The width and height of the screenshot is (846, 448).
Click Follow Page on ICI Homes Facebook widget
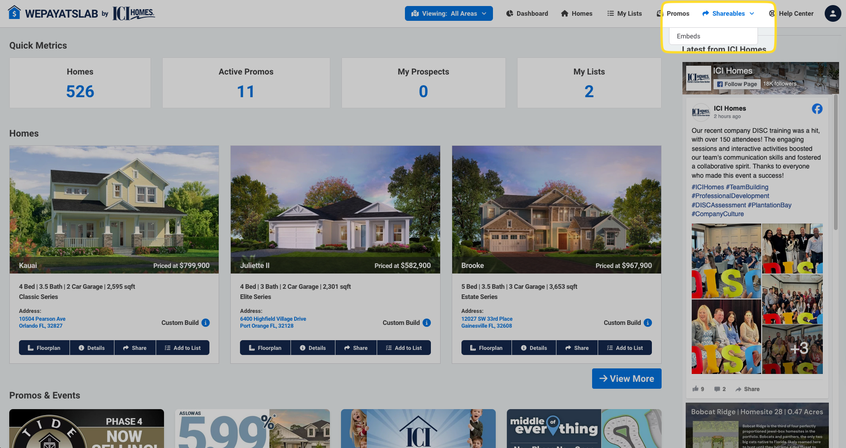click(737, 84)
